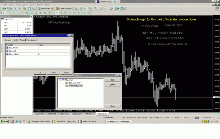Select the Equidistant Channel tool
The width and height of the screenshot is (220, 139).
(27, 13)
